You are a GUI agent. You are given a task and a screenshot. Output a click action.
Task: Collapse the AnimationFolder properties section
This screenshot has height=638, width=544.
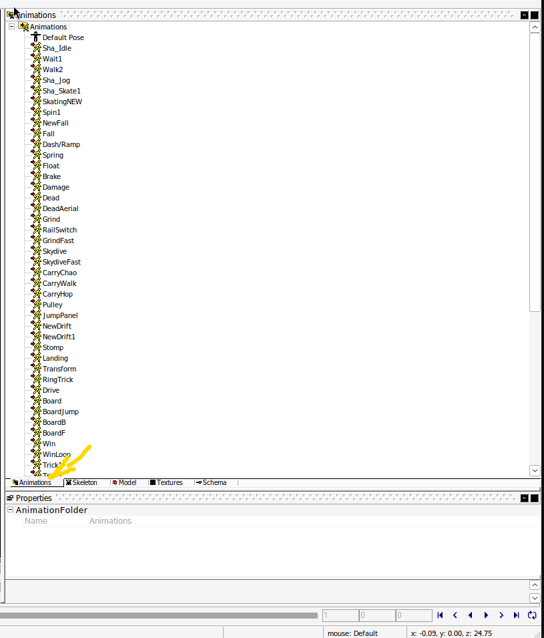(x=9, y=508)
